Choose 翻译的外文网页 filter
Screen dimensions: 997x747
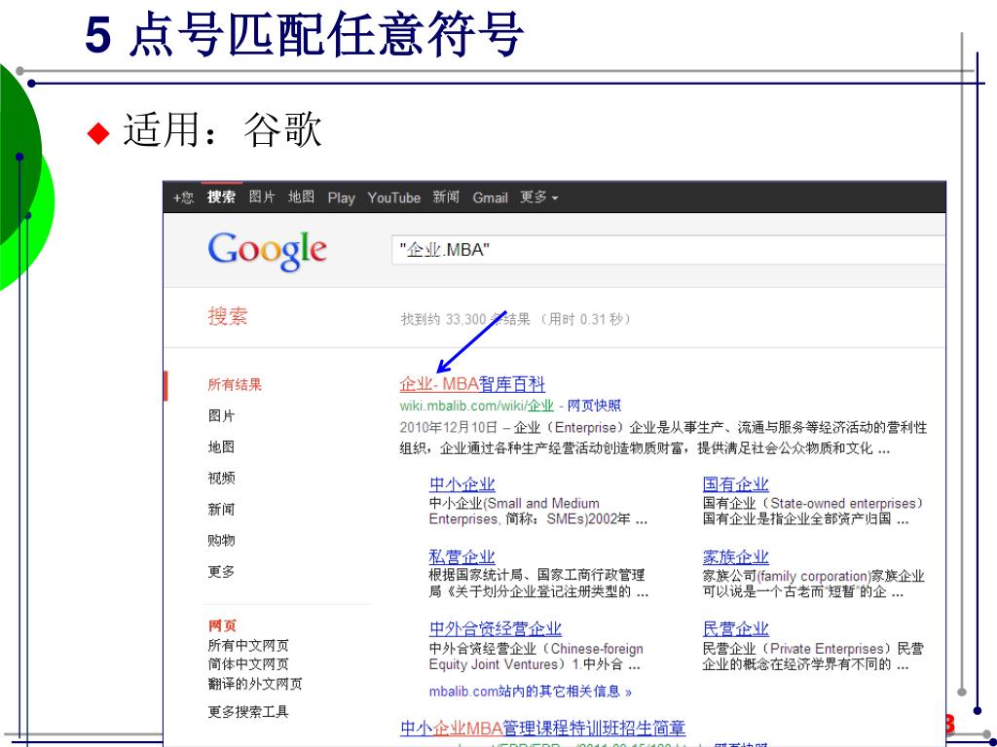[255, 684]
